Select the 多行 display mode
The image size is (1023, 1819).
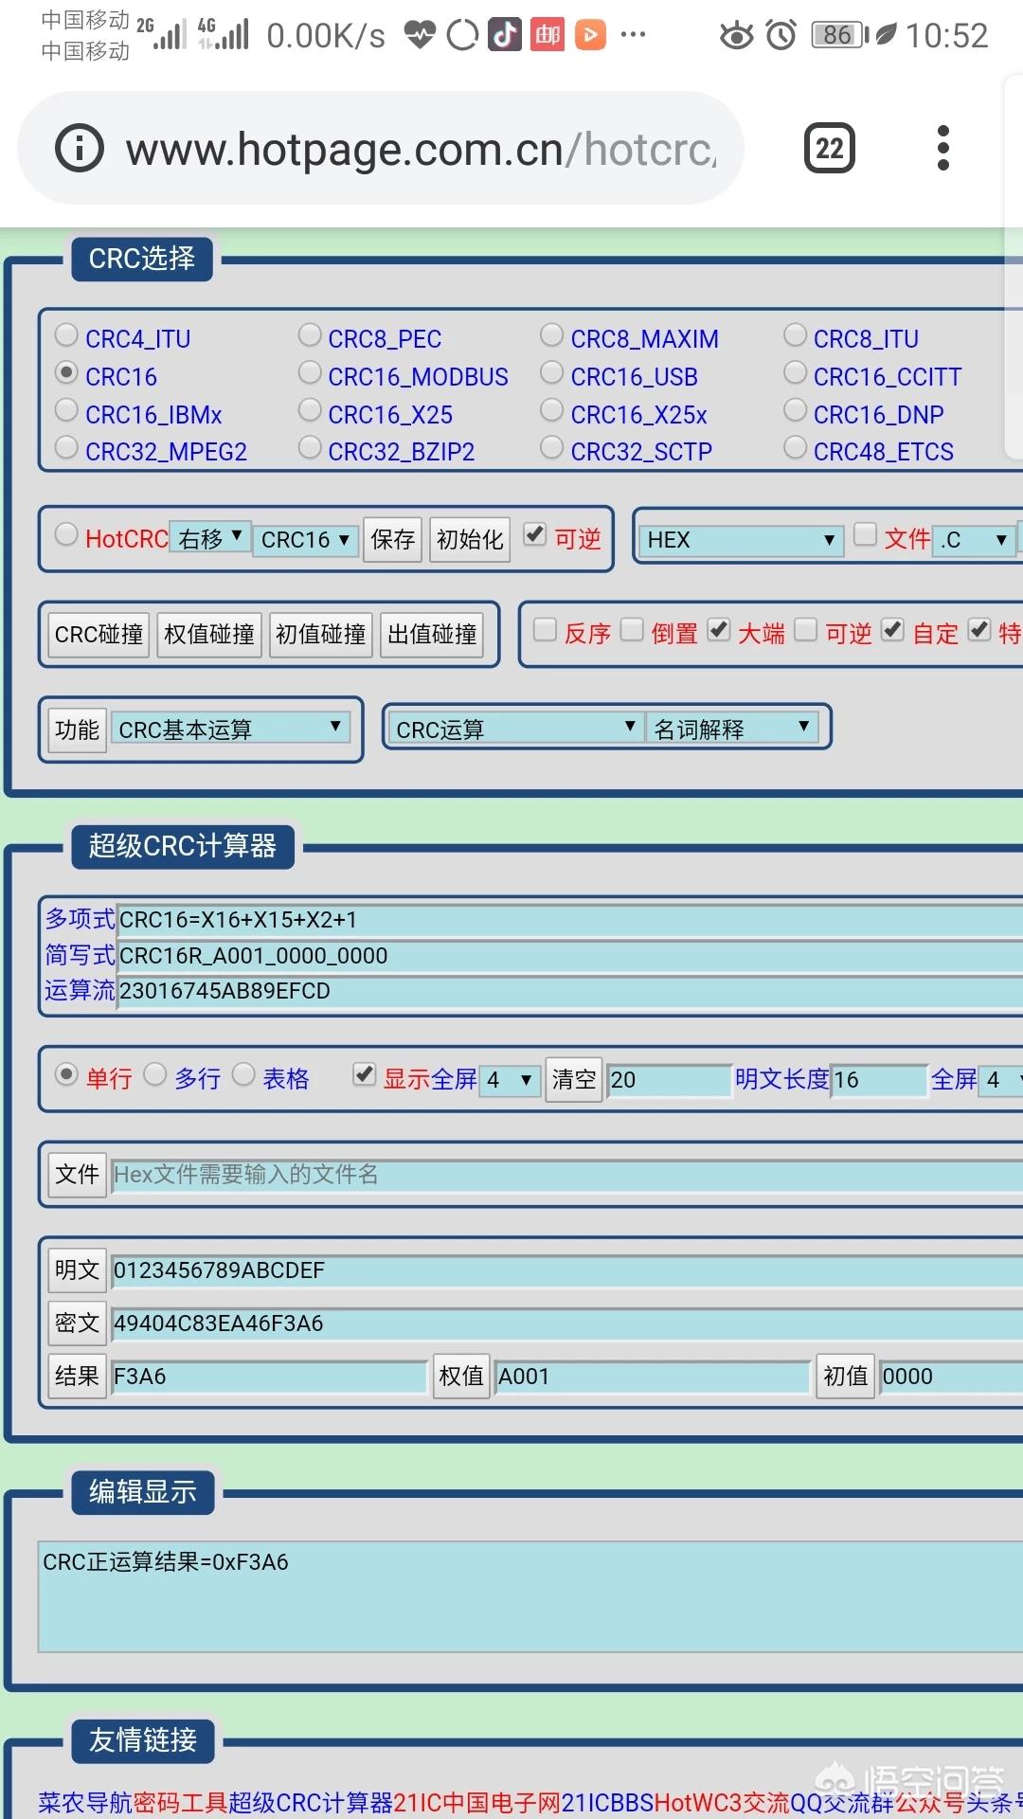[x=155, y=1074]
